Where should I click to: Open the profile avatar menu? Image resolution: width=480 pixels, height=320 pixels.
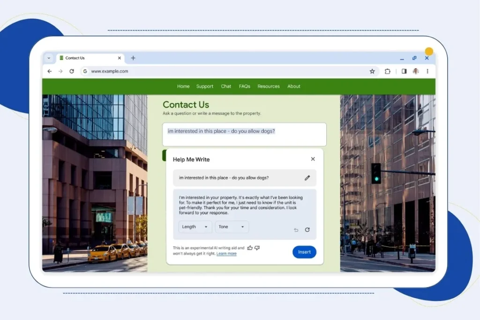[416, 71]
